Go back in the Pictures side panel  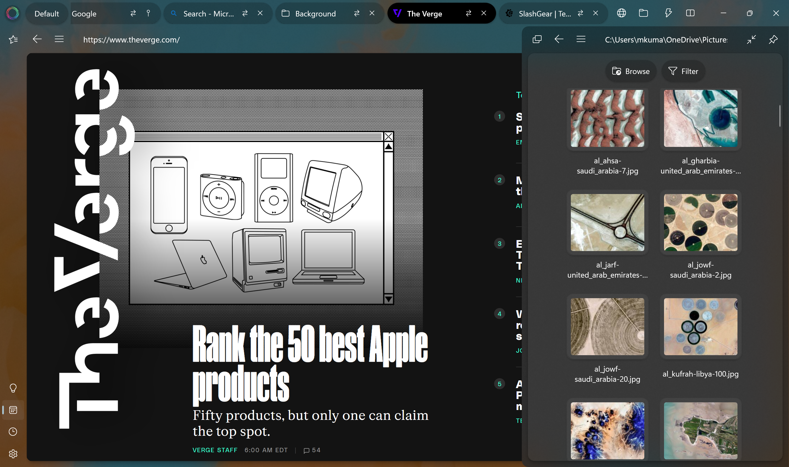click(559, 39)
